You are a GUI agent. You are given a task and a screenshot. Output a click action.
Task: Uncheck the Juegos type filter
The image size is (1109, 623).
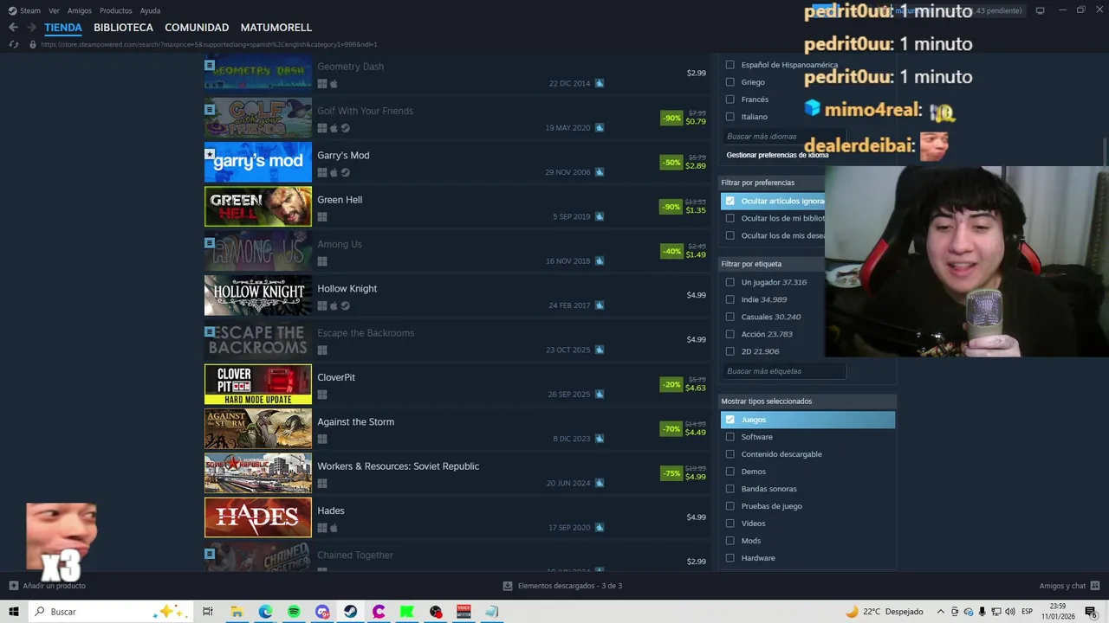pyautogui.click(x=730, y=420)
